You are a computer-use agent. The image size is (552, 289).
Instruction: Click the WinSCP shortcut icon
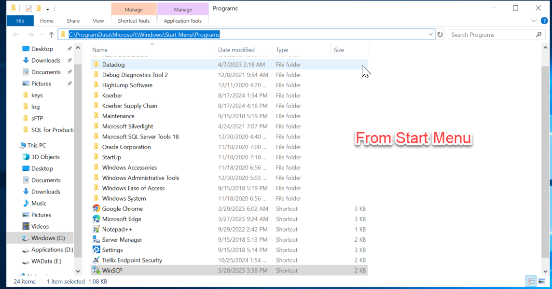click(96, 271)
